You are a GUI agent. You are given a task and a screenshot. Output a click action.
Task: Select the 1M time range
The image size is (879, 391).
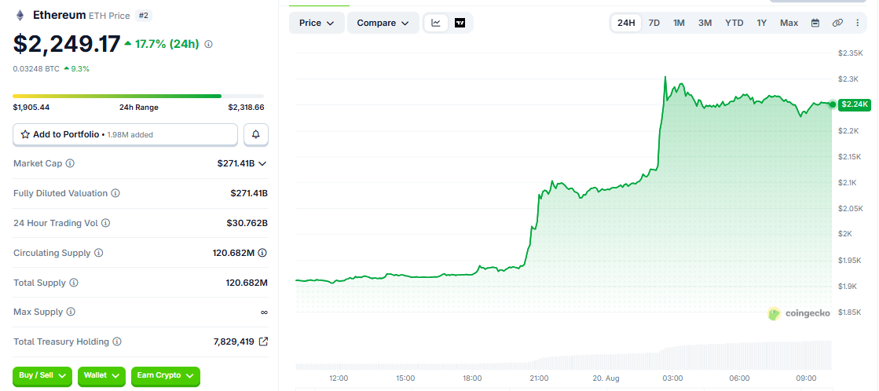click(679, 23)
